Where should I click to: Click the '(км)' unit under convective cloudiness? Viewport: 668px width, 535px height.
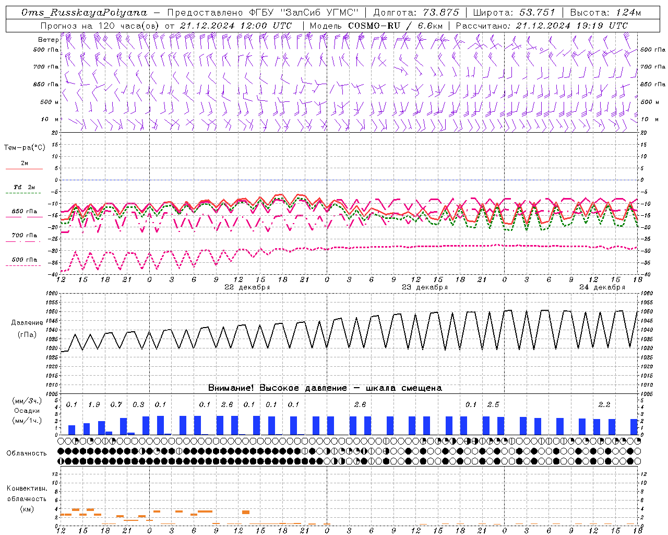[x=27, y=509]
